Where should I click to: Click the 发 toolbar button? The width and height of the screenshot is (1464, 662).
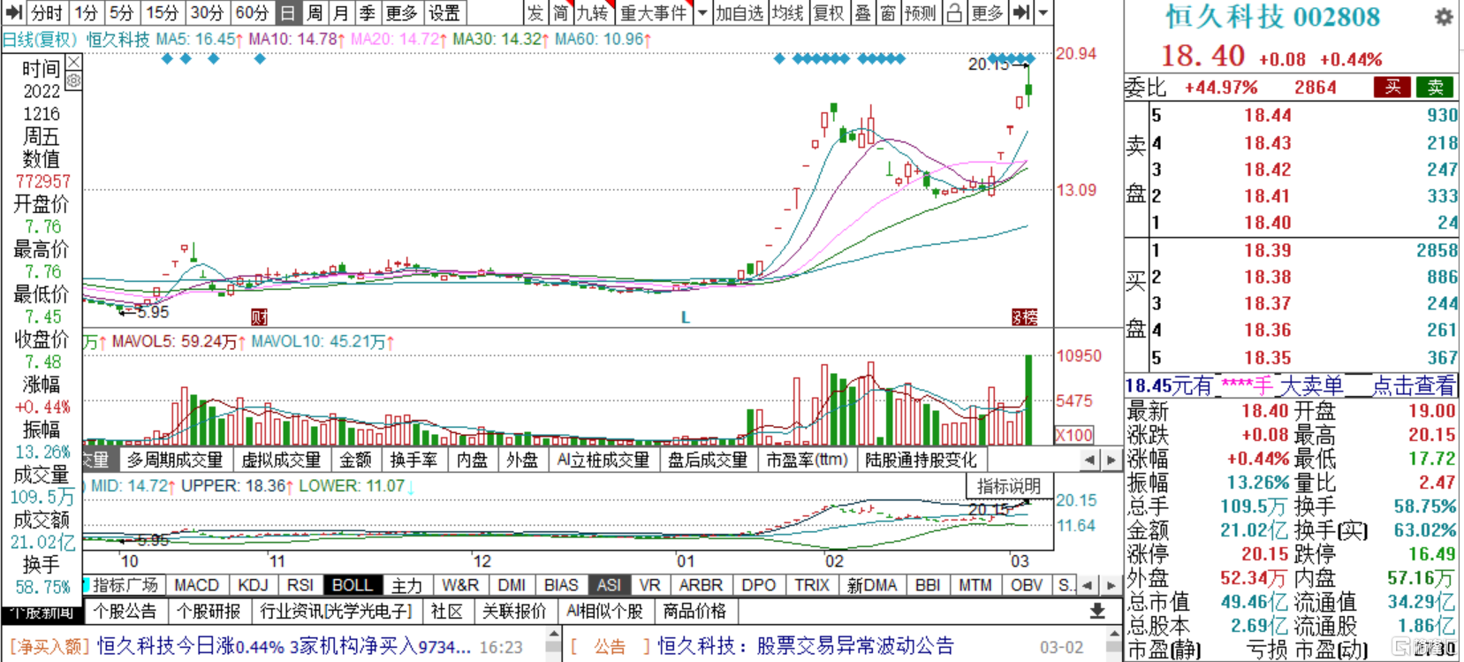[x=535, y=12]
